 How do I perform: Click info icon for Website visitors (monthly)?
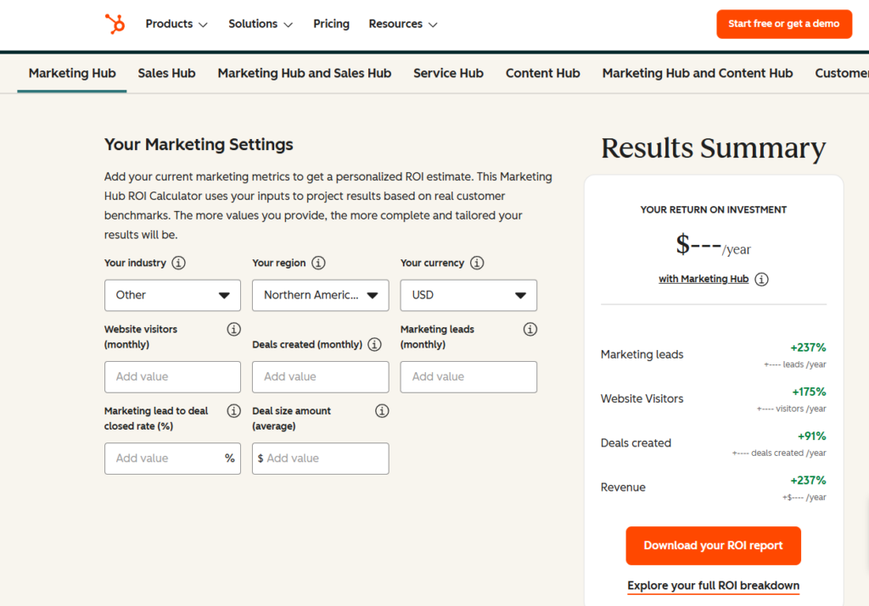tap(234, 330)
